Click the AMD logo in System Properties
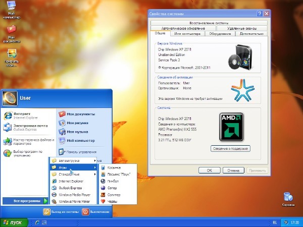 click(231, 127)
